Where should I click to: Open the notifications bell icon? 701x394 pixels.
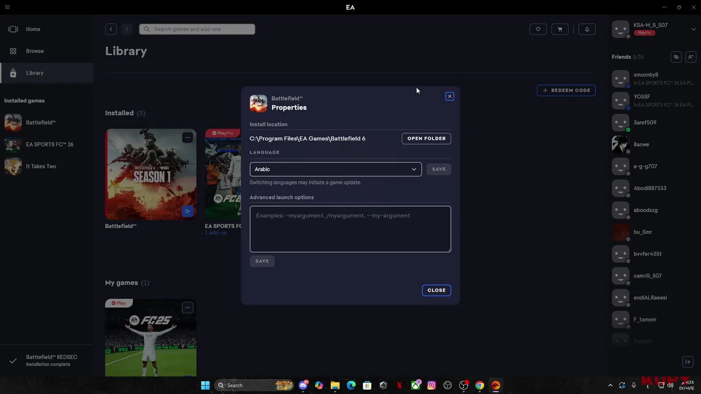tap(587, 29)
